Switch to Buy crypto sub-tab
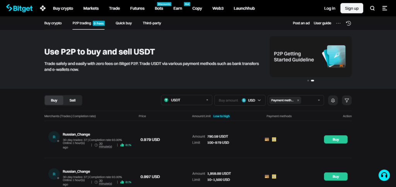Image resolution: width=396 pixels, height=187 pixels. pos(53,23)
